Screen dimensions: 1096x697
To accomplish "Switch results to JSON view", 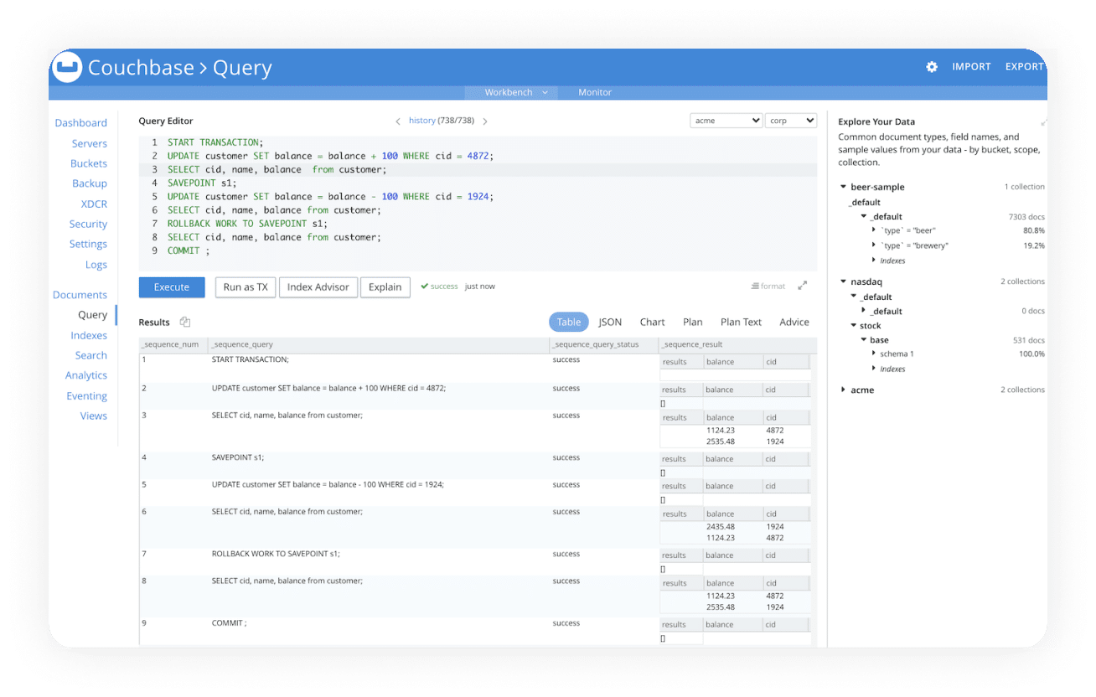I will click(x=610, y=322).
